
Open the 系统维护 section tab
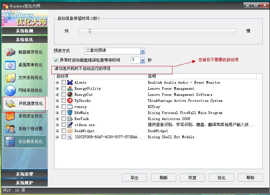25,183
